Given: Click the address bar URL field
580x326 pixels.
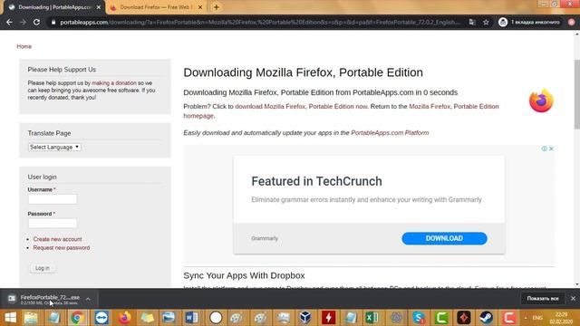Looking at the screenshot, I should click(x=259, y=22).
